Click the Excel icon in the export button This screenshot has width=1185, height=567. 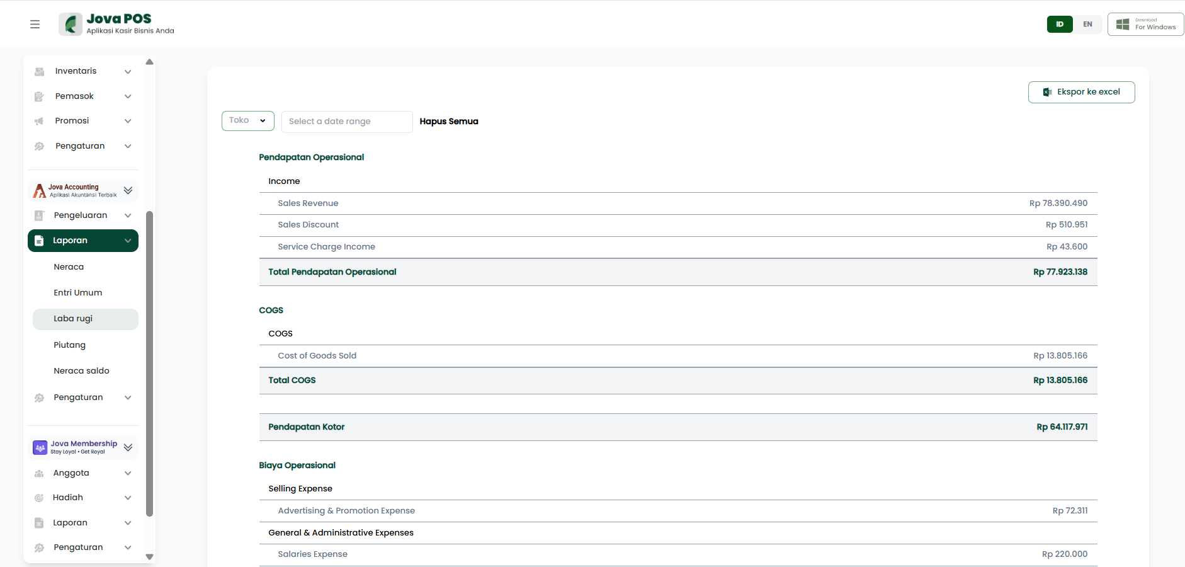pos(1047,92)
